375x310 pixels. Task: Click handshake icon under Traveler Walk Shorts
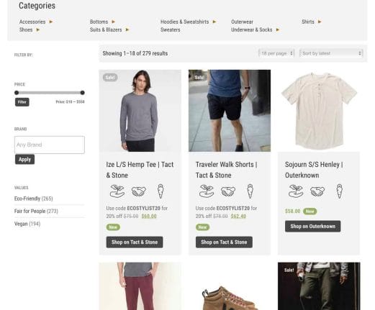[228, 191]
